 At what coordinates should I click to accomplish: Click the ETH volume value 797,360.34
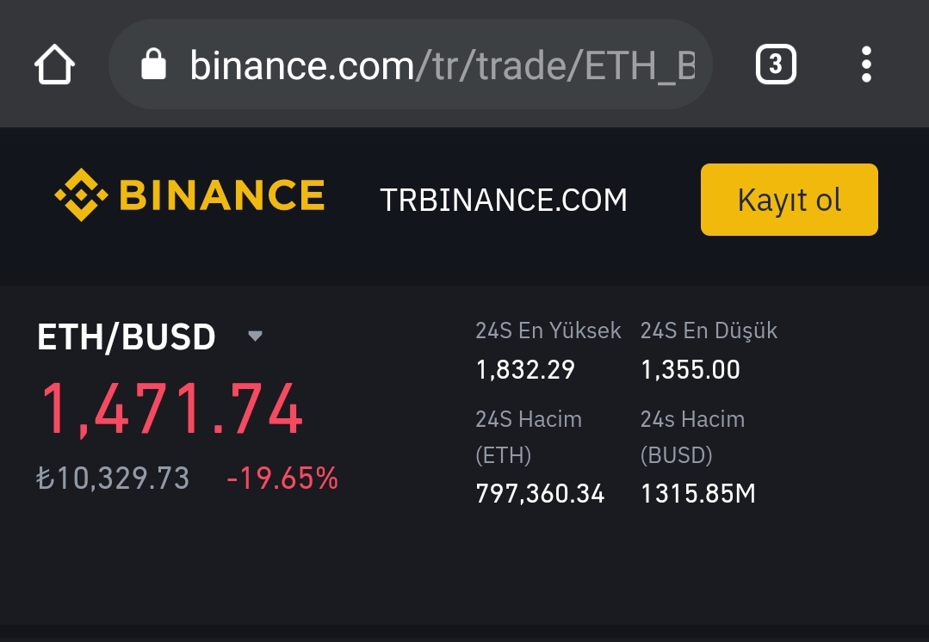(x=540, y=494)
